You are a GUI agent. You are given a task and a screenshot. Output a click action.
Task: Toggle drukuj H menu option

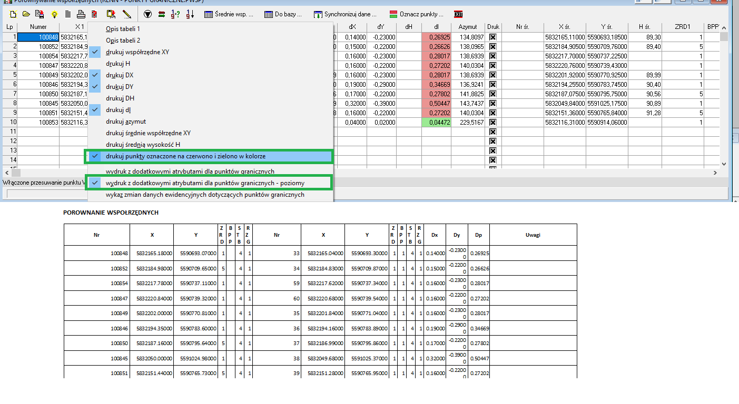tap(211, 63)
